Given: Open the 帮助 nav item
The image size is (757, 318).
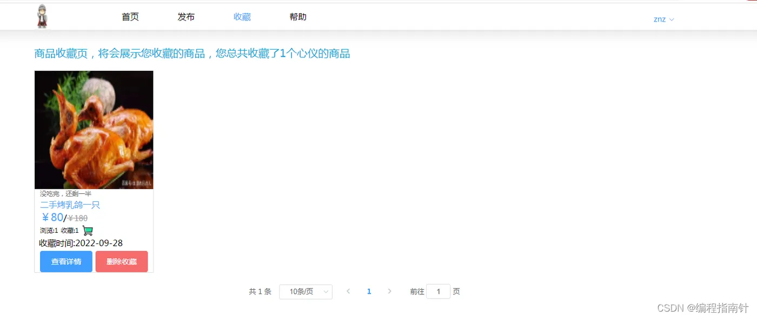Looking at the screenshot, I should coord(298,17).
